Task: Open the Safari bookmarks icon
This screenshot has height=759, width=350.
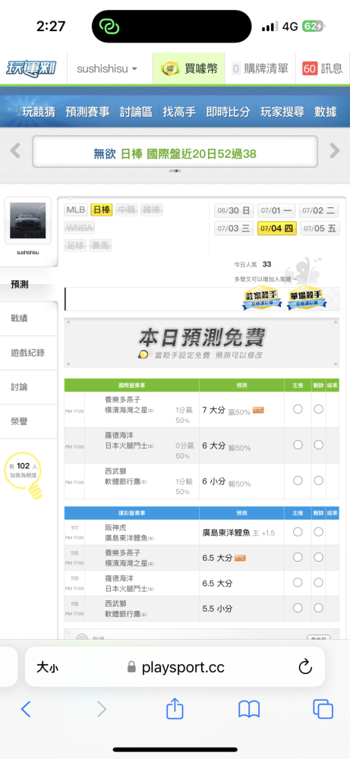Action: [249, 710]
